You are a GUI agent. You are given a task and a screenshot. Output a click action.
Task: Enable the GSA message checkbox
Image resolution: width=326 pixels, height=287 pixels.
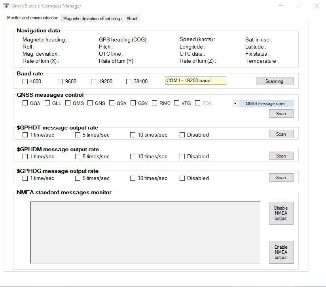(112, 103)
